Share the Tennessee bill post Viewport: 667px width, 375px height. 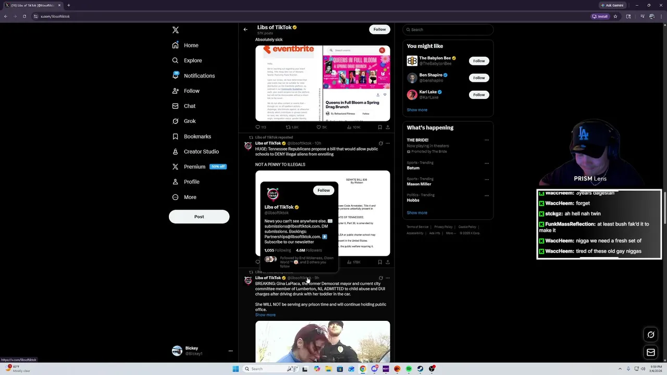(x=388, y=262)
